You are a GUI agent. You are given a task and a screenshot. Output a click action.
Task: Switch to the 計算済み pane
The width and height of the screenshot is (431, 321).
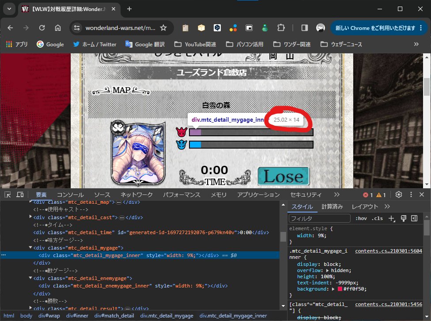coord(332,207)
